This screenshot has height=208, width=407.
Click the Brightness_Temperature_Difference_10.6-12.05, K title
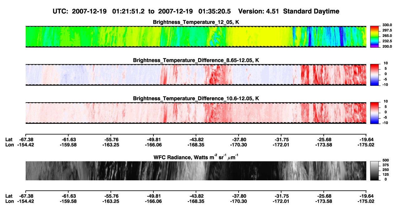pyautogui.click(x=196, y=99)
